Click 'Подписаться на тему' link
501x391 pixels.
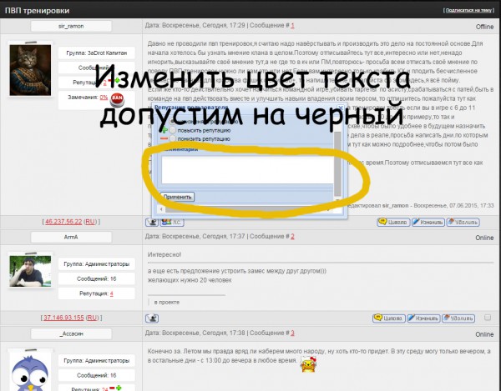coord(468,10)
